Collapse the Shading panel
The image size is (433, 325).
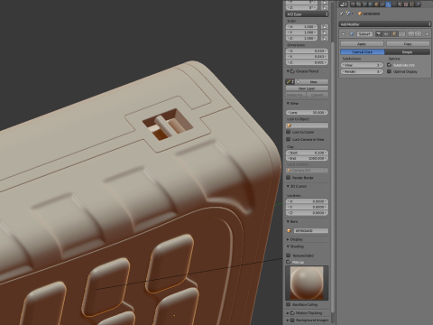click(x=288, y=246)
